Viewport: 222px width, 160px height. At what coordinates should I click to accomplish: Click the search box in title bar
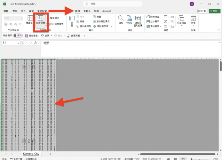[113, 4]
